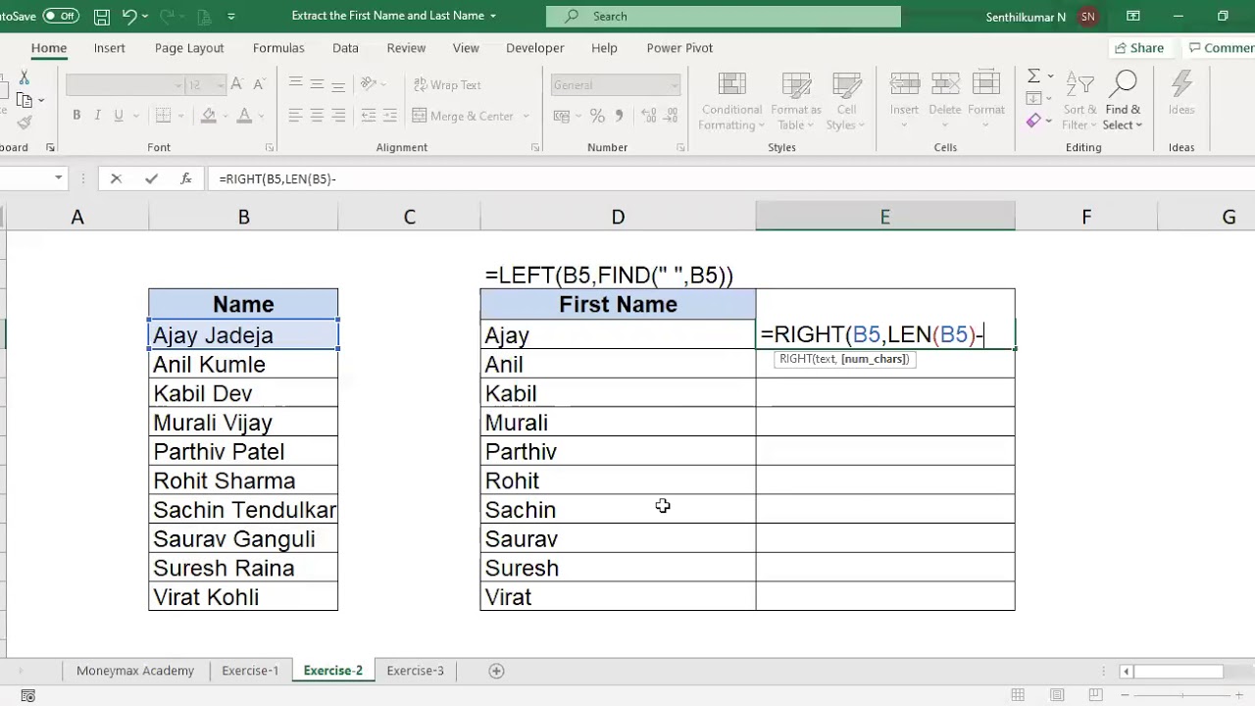Open the workbook title dropdown

click(x=493, y=16)
